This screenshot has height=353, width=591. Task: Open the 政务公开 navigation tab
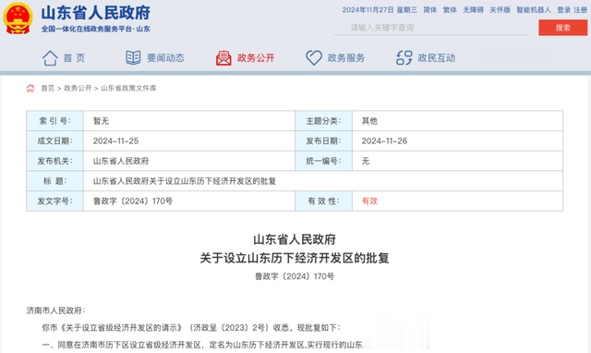pos(256,58)
